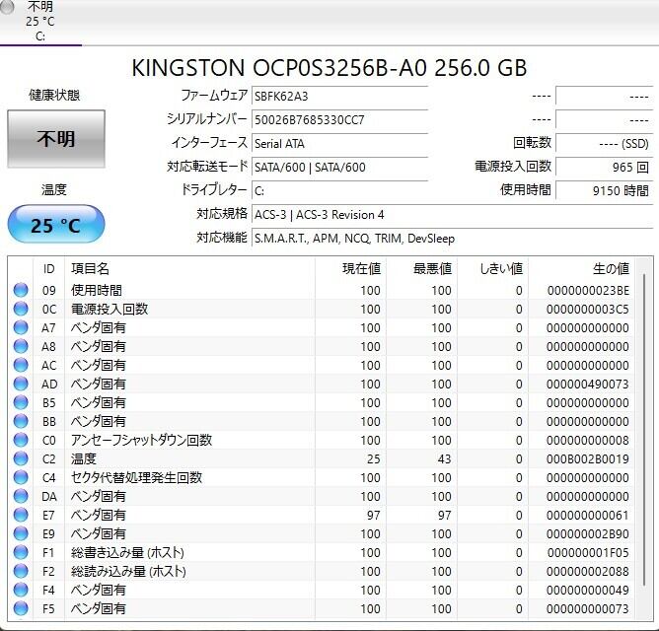Click the 生の値 column header

coord(581,269)
